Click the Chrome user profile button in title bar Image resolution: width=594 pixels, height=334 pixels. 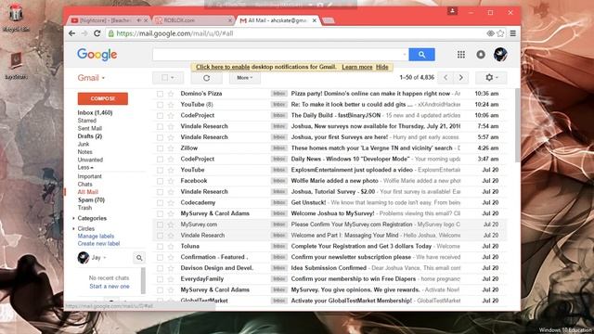coord(452,11)
